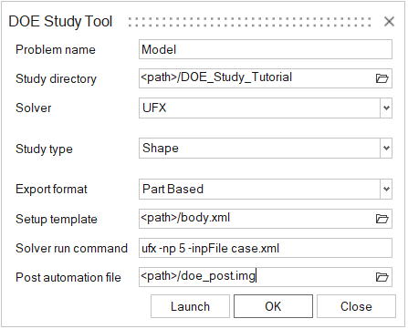Expand the Export format dropdown arrow
This screenshot has width=408, height=329.
click(x=386, y=189)
